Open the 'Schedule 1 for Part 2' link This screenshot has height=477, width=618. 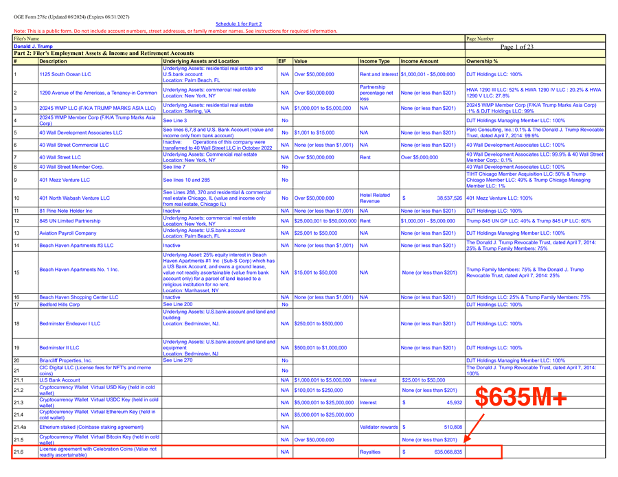tap(238, 24)
